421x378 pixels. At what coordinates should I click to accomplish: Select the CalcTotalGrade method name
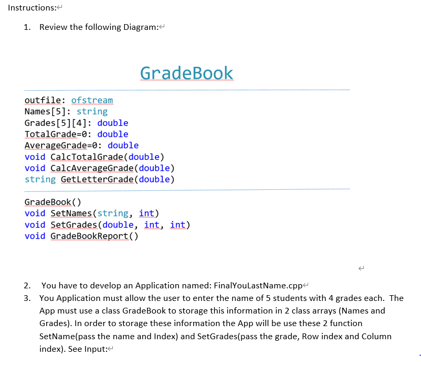(87, 157)
